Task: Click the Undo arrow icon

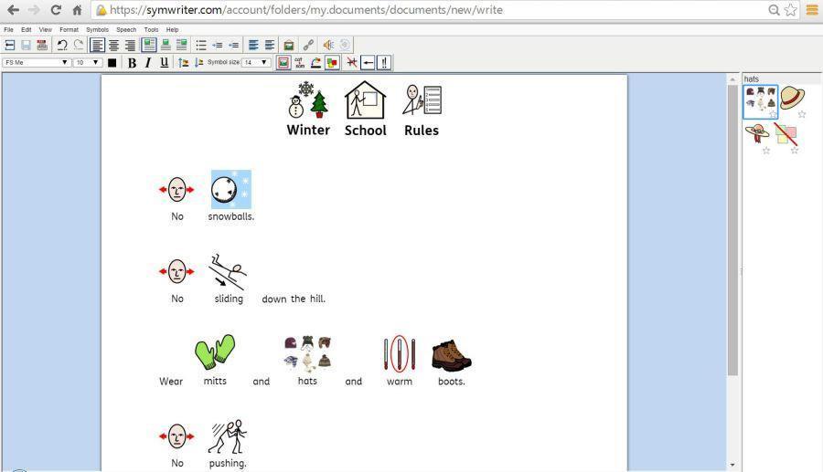Action: pyautogui.click(x=61, y=45)
